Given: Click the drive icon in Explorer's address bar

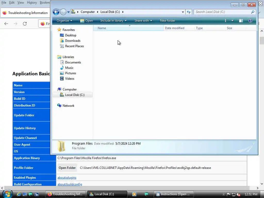Looking at the screenshot, I should [73, 12].
